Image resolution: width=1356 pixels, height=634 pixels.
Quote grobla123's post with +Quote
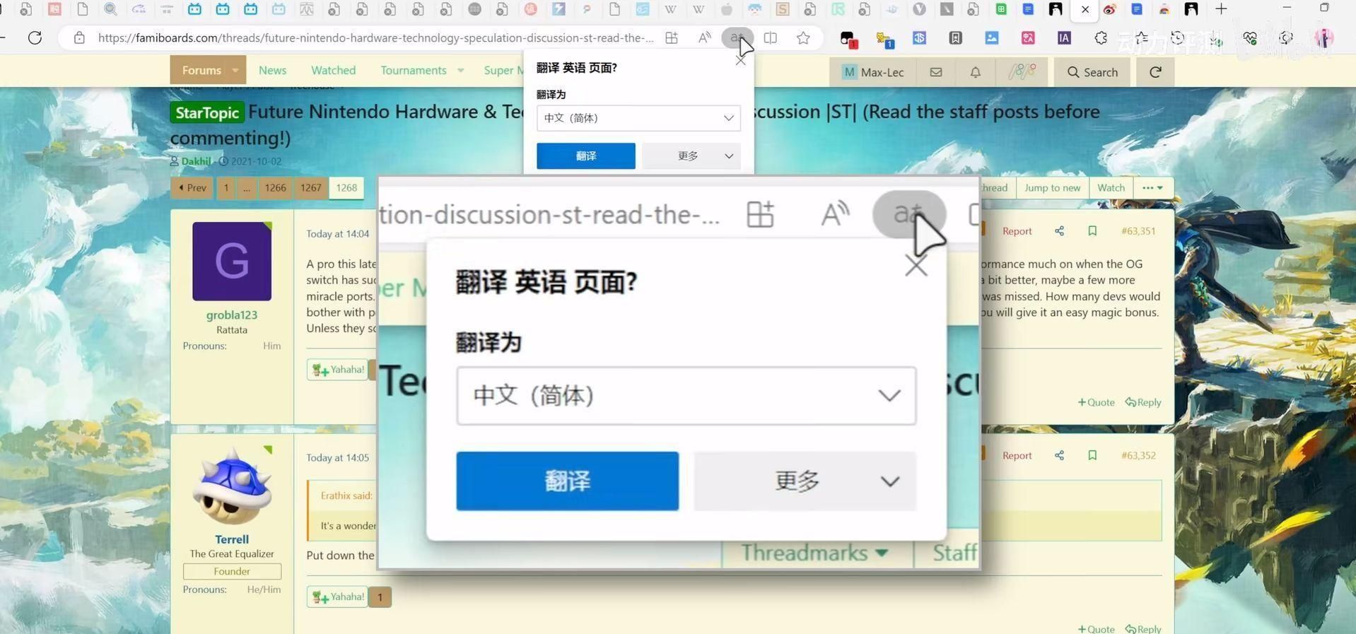1096,402
